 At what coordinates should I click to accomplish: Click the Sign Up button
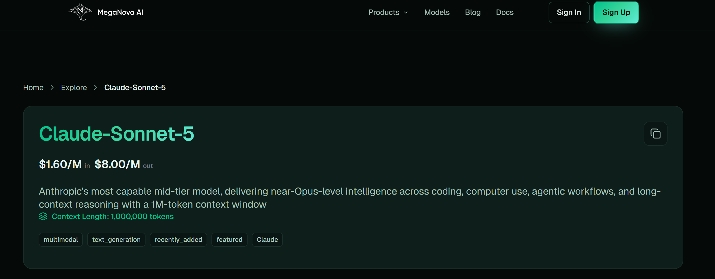tap(616, 12)
